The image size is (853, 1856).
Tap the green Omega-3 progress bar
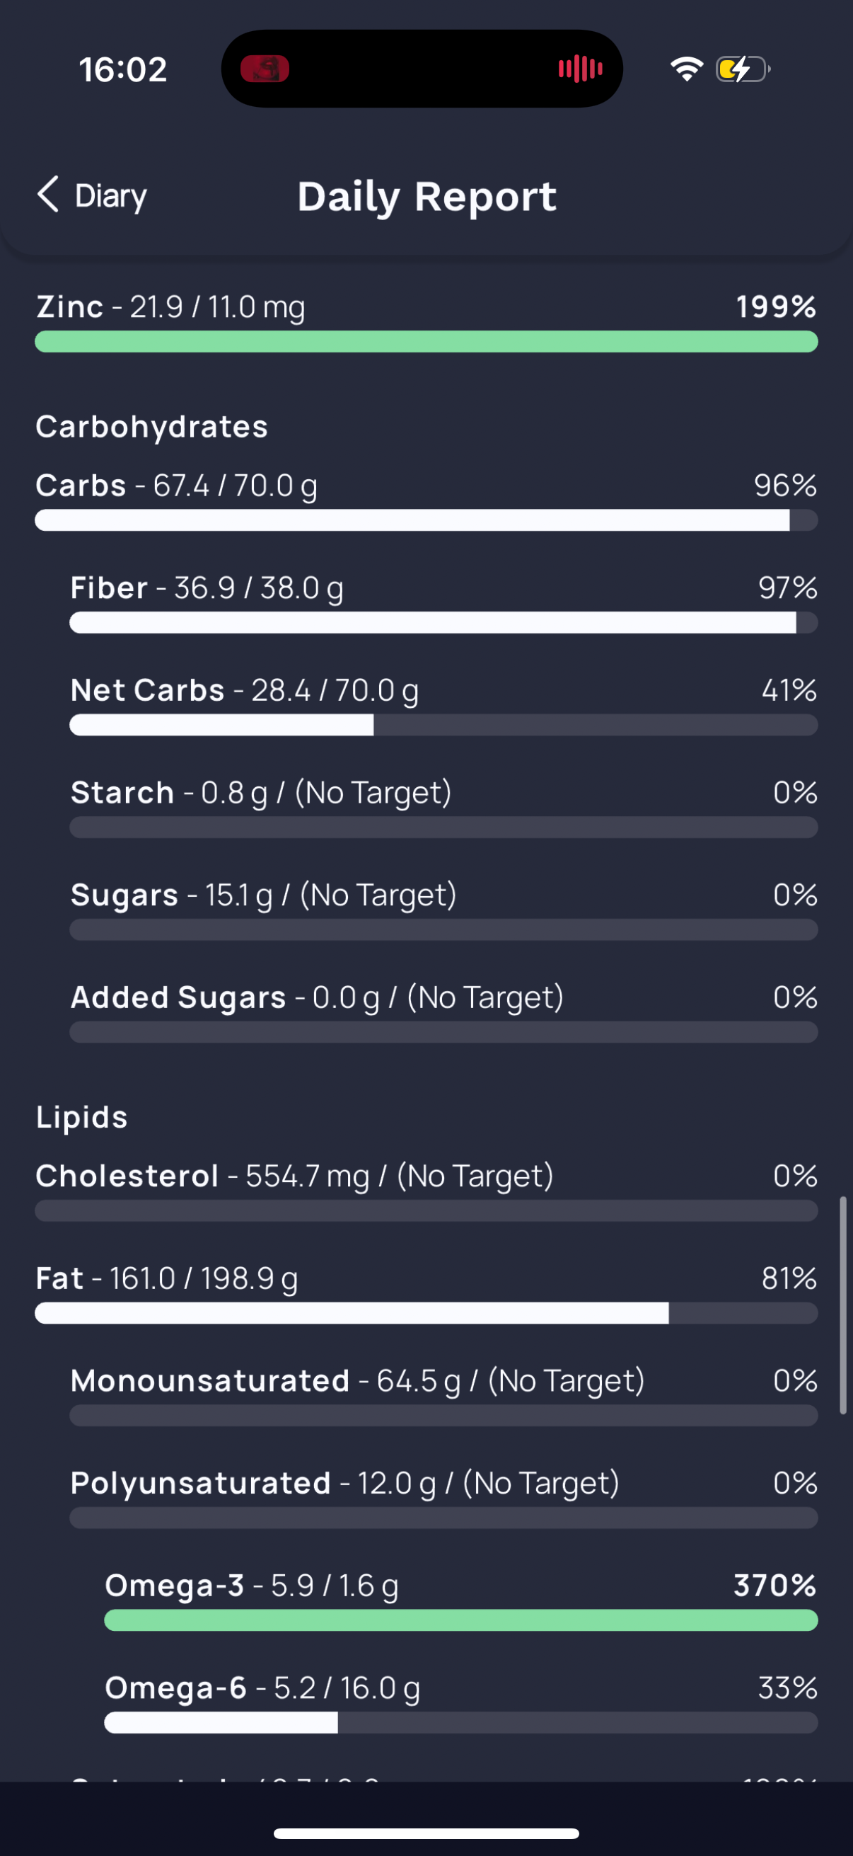(460, 1620)
